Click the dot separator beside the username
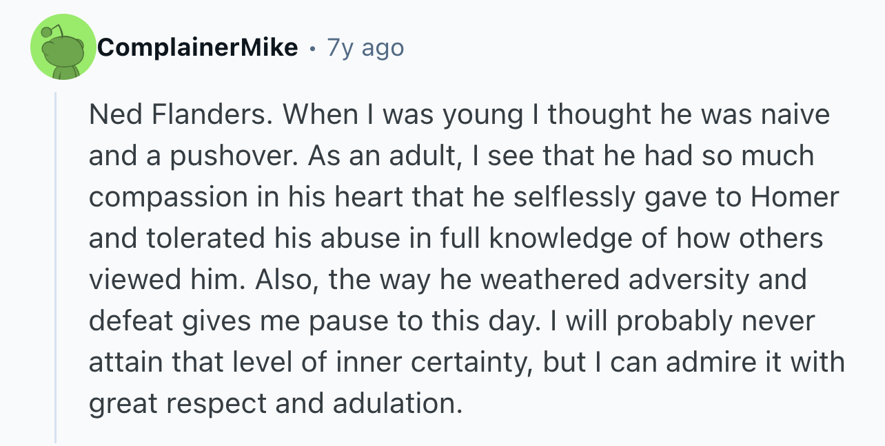885x446 pixels. [313, 49]
